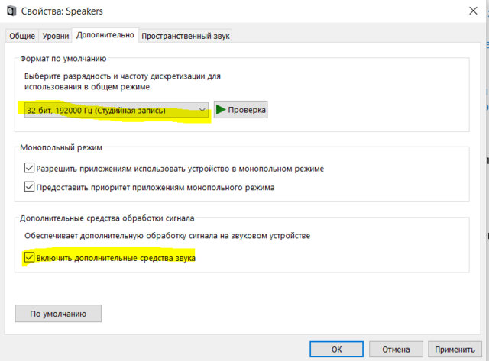This screenshot has height=361, width=489.
Task: Uncheck priority for exclusive mode applications
Action: (30, 186)
